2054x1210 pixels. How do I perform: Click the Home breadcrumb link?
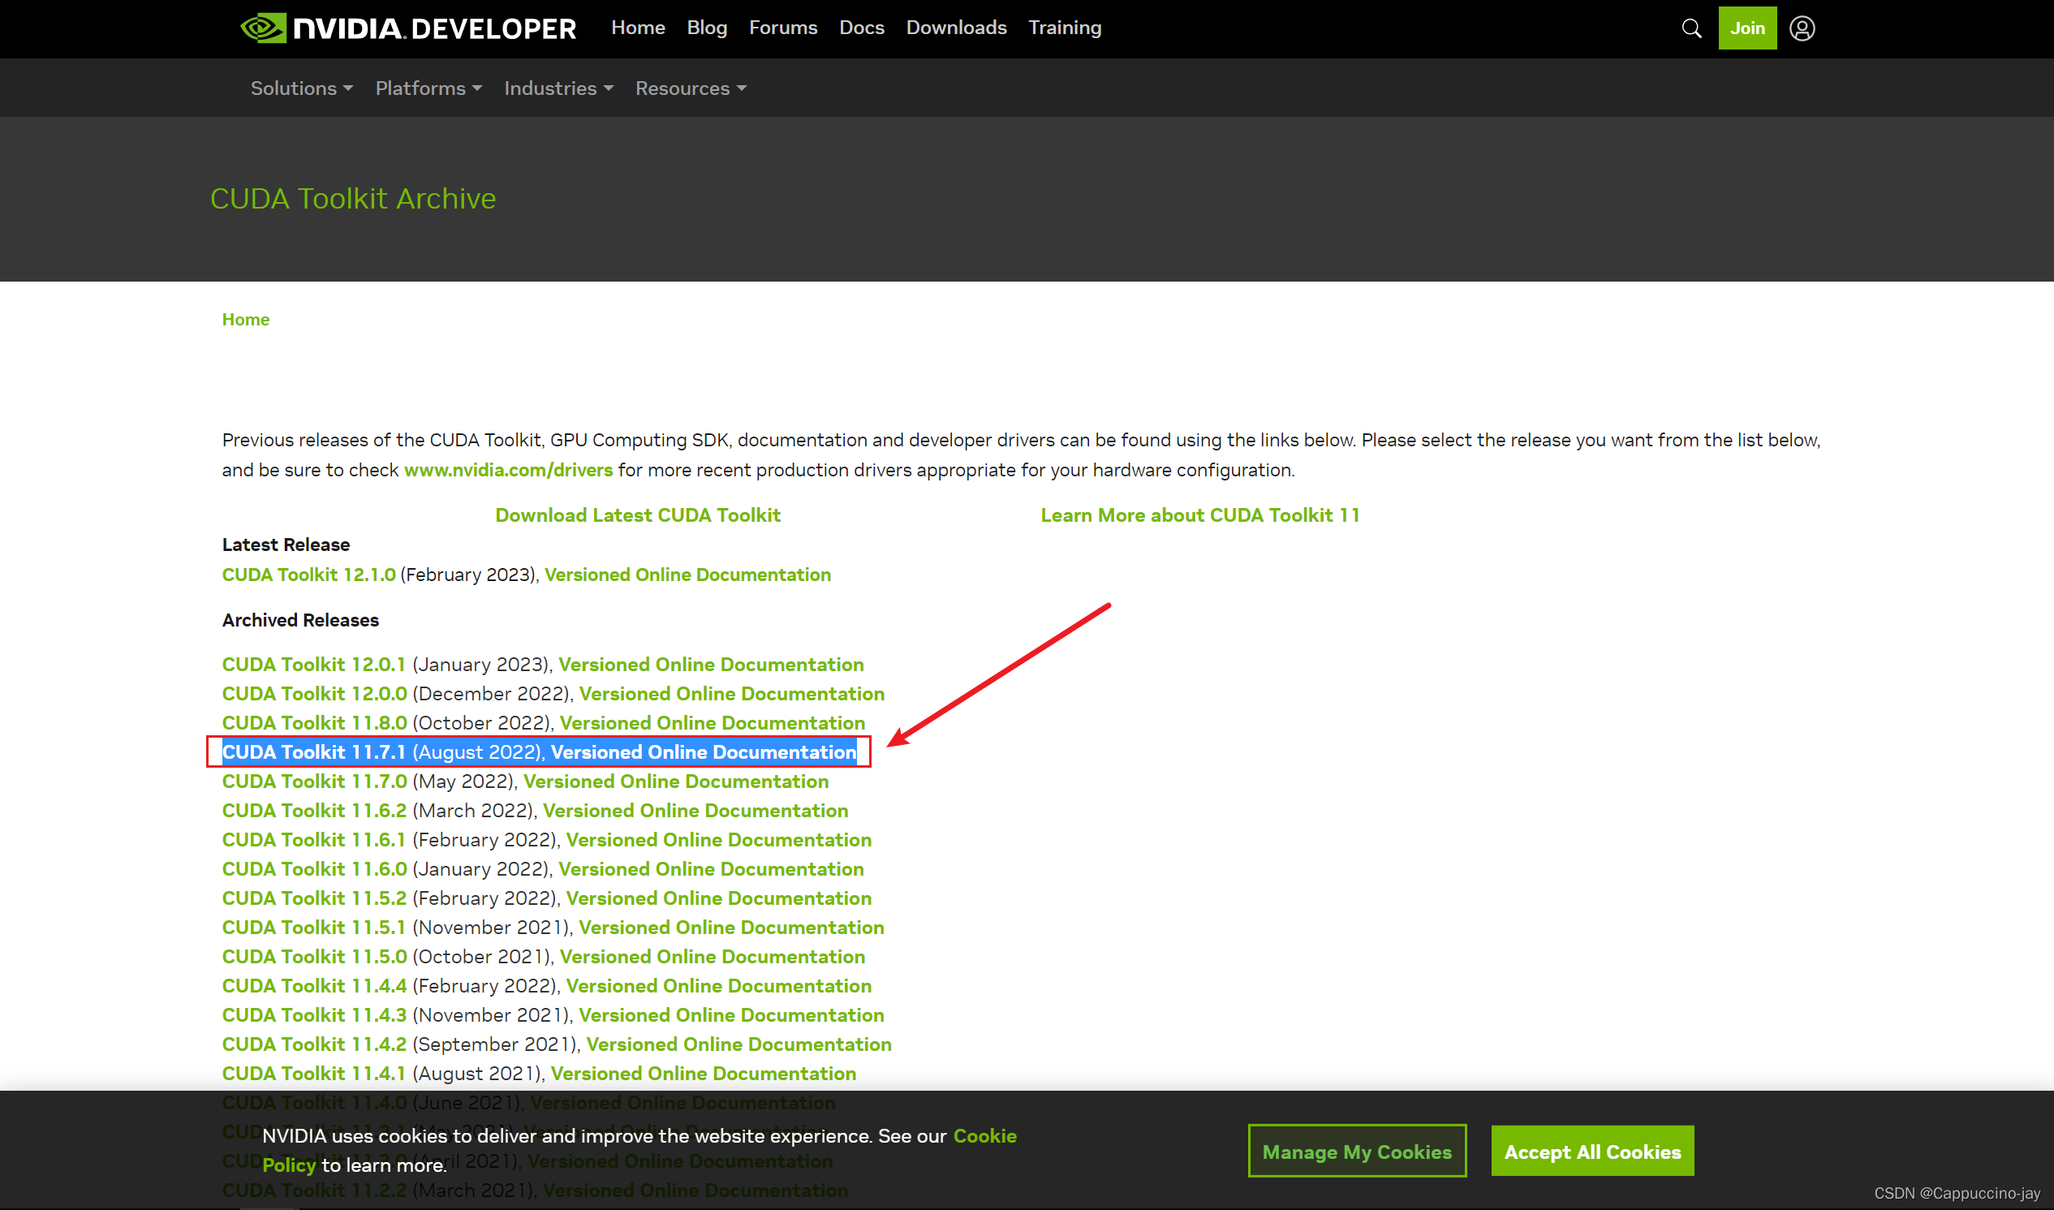[x=245, y=320]
